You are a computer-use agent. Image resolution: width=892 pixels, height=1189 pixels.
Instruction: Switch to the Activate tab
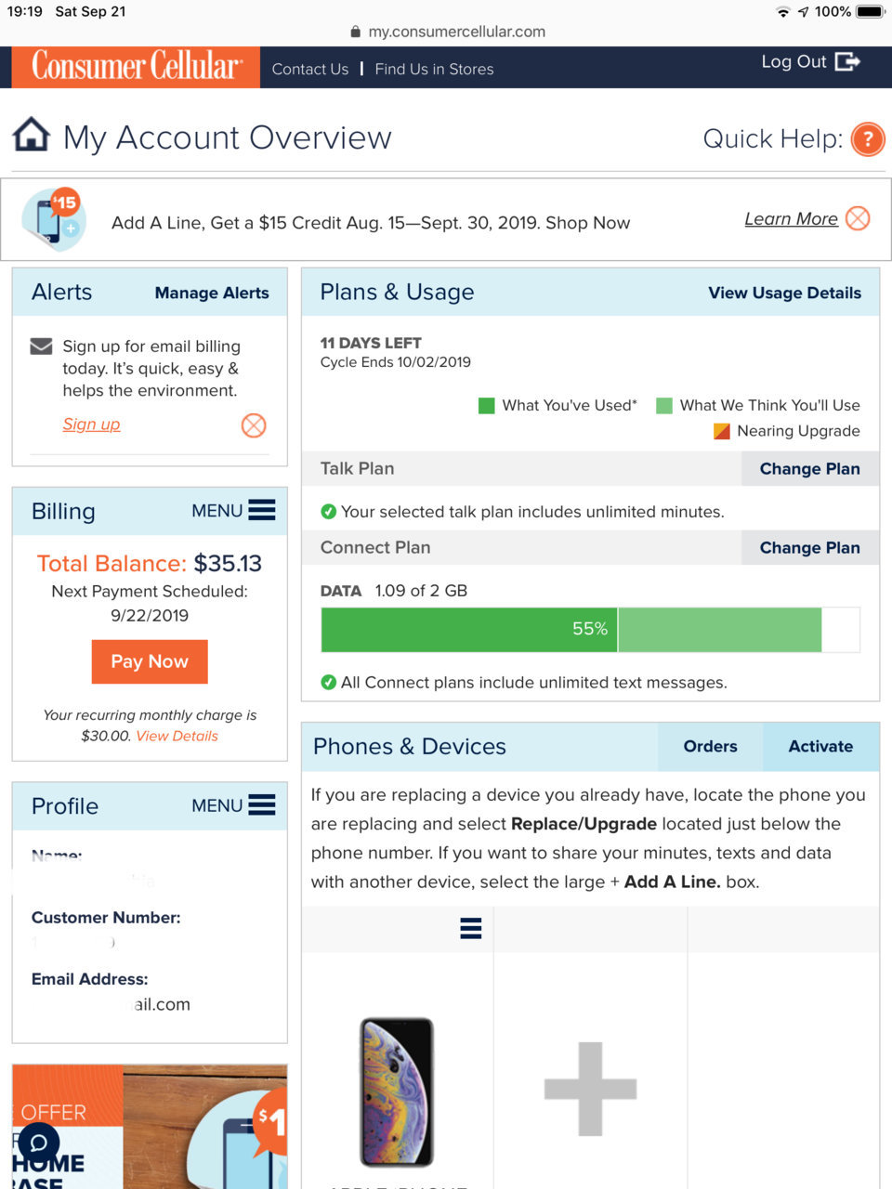point(820,747)
